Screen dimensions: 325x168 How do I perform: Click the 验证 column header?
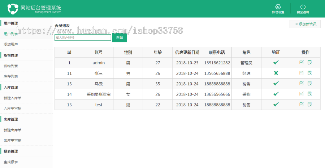coord(276,52)
